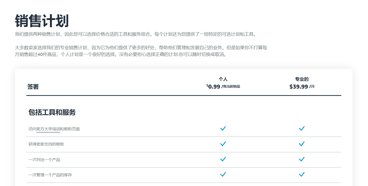Click the 个人 checkmark for 访问卖方大学培训和帮助页面
The width and height of the screenshot is (368, 186).
point(223,129)
